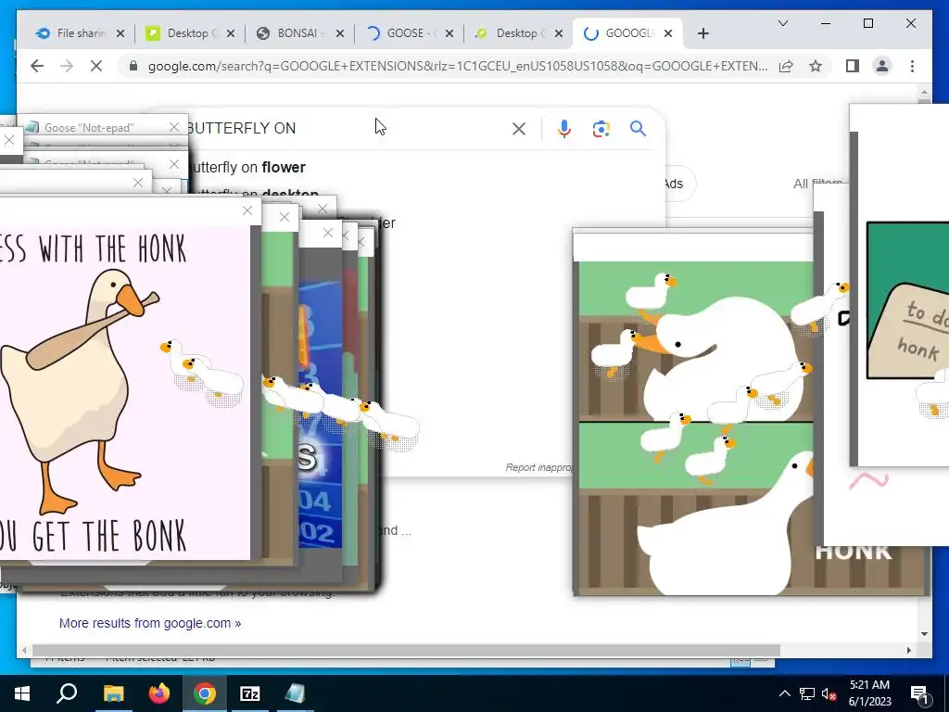The width and height of the screenshot is (949, 712).
Task: Search by voice microphone icon
Action: click(x=564, y=128)
